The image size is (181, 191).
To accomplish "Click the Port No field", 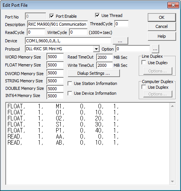I will point(35,16).
